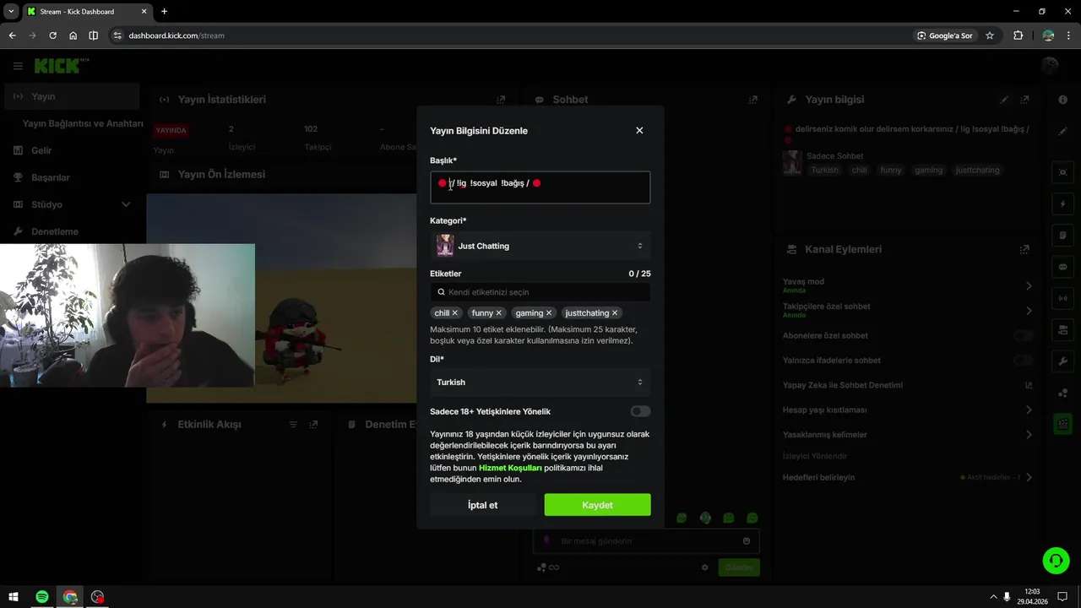1081x608 pixels.
Task: Open Yapay Zeka ile Sohbet Denetimi link icon
Action: (1029, 385)
